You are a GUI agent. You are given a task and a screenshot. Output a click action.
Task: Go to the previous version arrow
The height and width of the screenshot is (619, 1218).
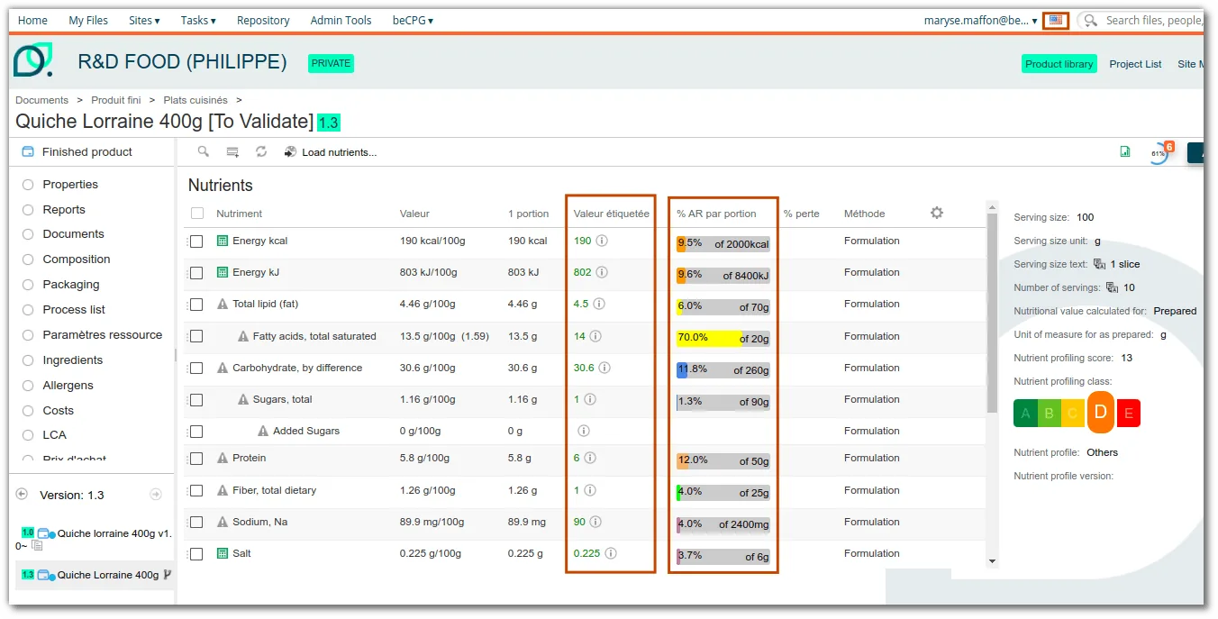pyautogui.click(x=23, y=495)
